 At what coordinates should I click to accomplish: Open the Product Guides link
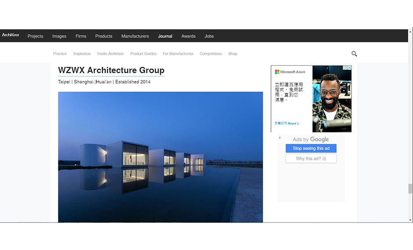(143, 54)
